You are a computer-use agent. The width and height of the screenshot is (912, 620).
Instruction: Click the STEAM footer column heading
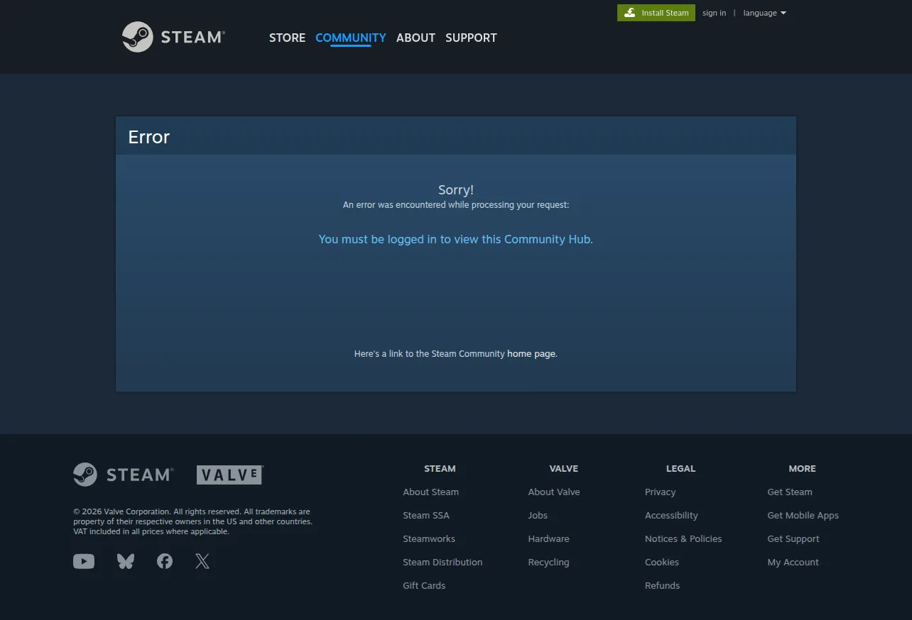click(440, 468)
